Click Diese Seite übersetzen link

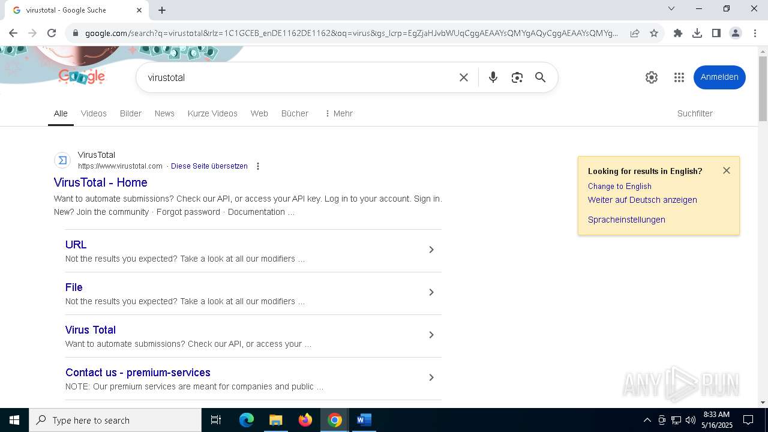pos(209,166)
